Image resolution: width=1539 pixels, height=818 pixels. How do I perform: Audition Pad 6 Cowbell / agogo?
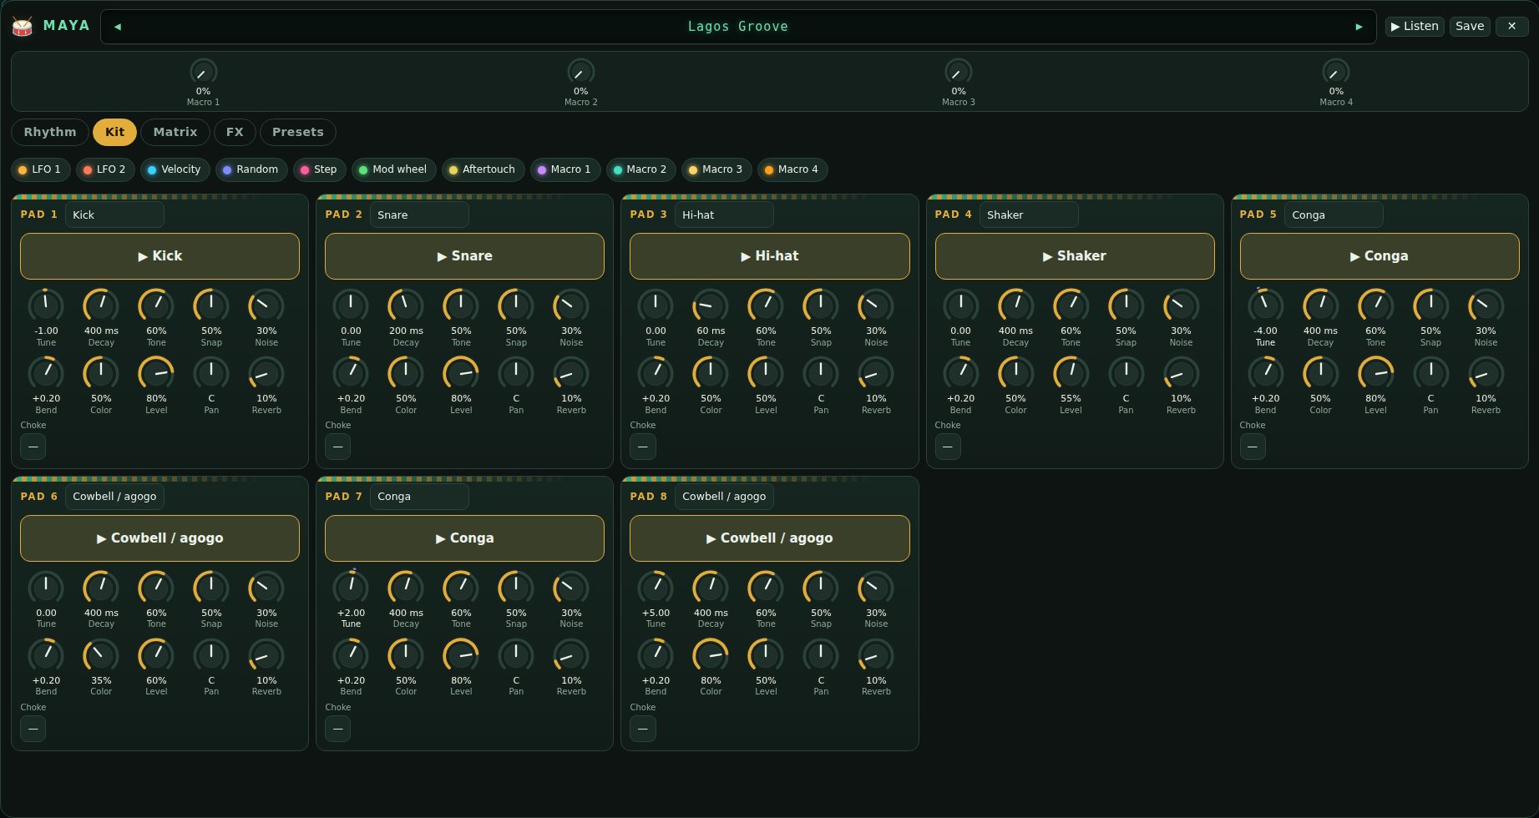click(159, 538)
